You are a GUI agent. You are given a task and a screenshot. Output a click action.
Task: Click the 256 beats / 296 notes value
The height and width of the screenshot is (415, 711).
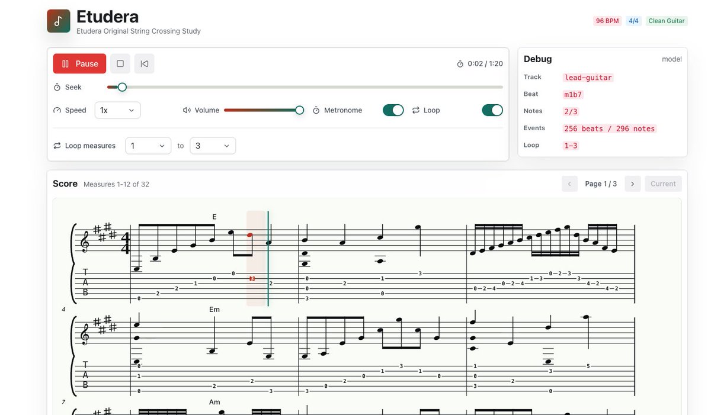click(610, 128)
